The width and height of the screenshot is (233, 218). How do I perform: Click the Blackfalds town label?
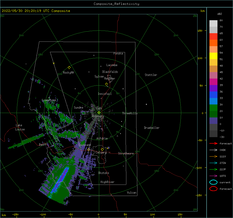(x=110, y=72)
